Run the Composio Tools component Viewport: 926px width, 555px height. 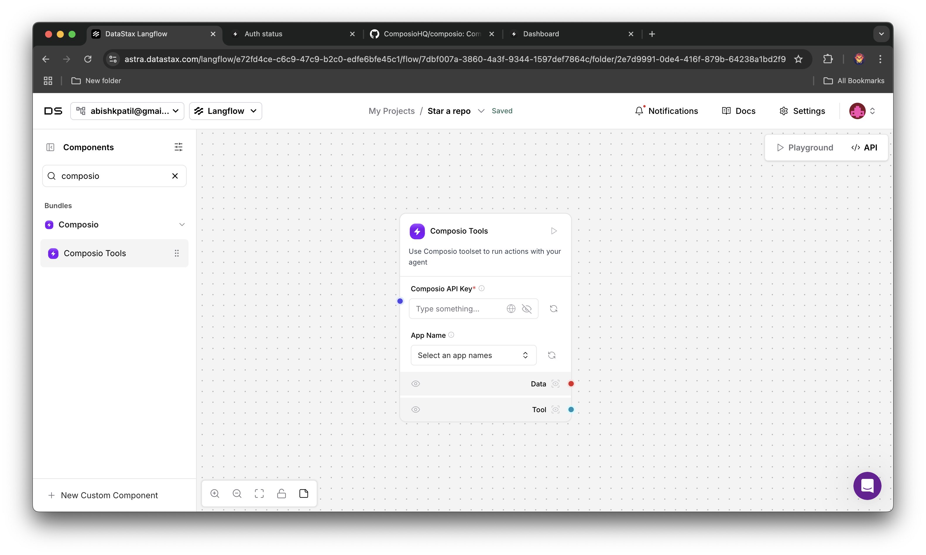[x=554, y=231]
